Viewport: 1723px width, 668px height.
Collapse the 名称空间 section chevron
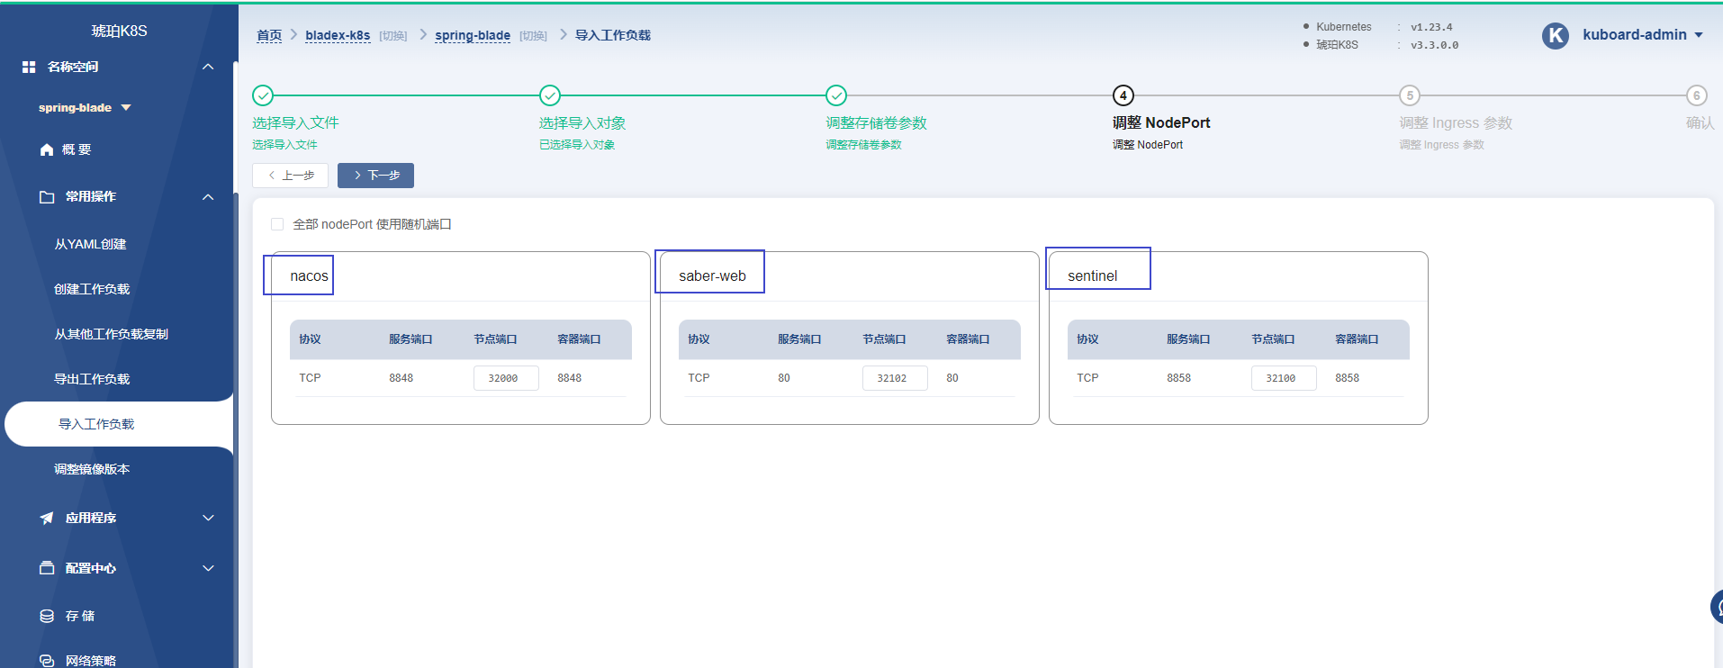[208, 67]
